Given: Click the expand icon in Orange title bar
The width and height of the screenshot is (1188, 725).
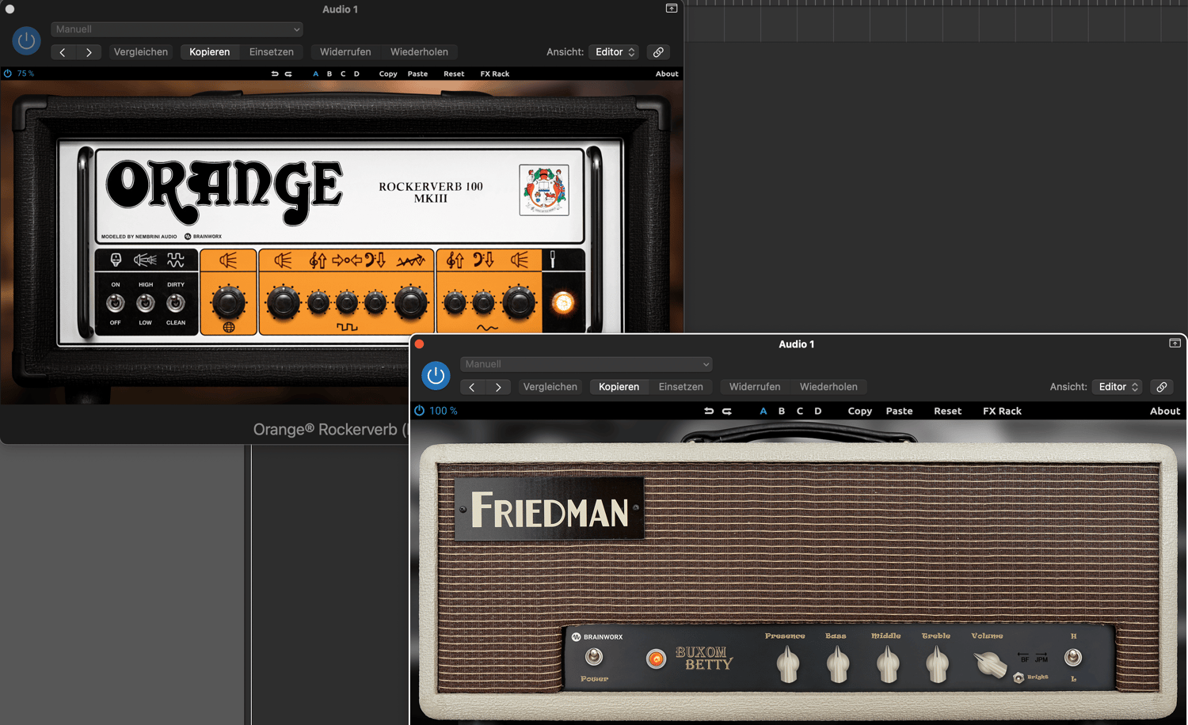Looking at the screenshot, I should (x=671, y=9).
